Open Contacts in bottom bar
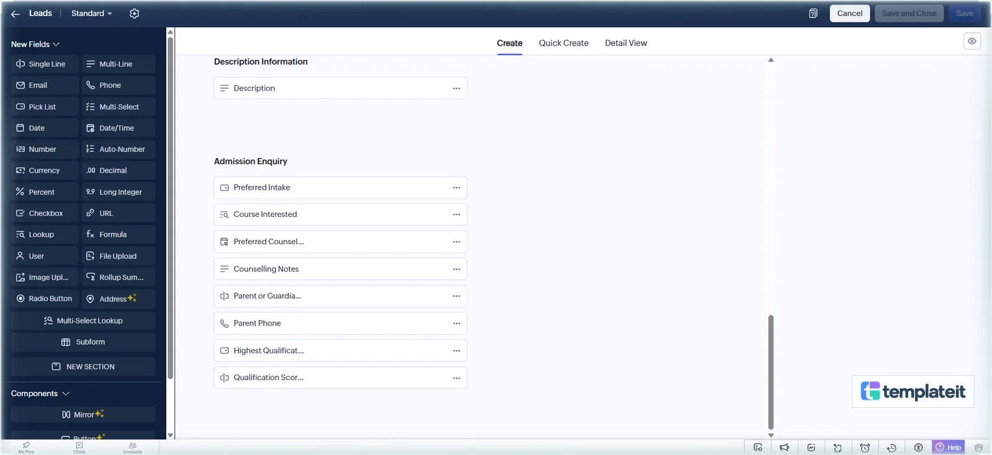The height and width of the screenshot is (455, 992). (133, 448)
